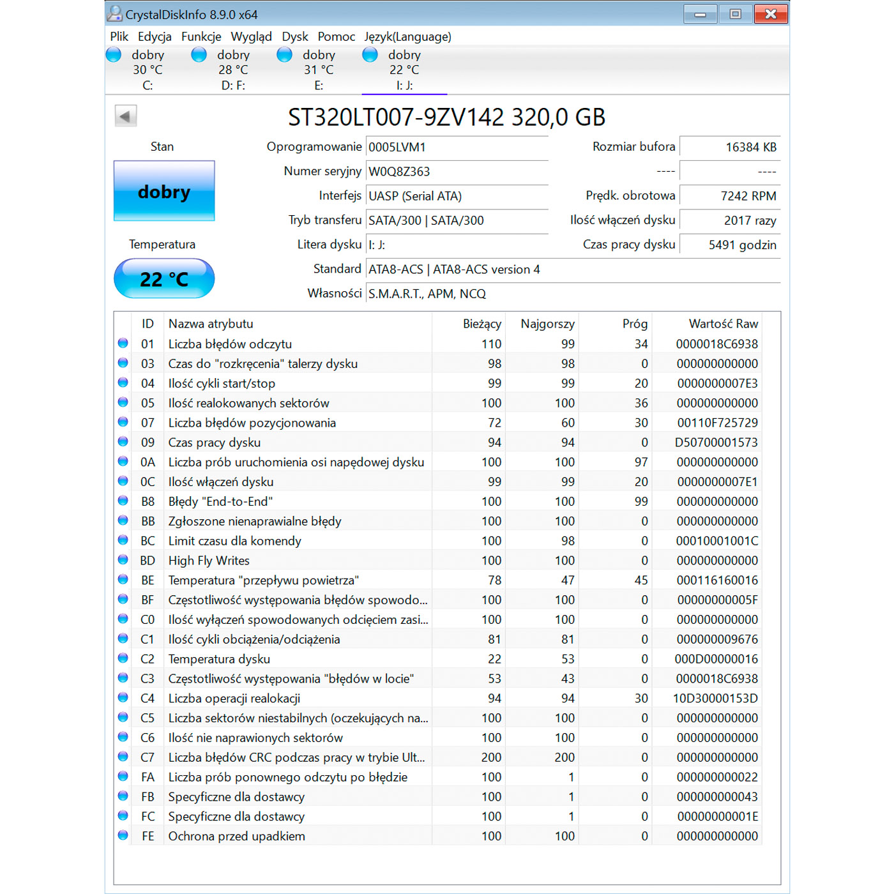Image resolution: width=894 pixels, height=894 pixels.
Task: Select the D: F: drive status orb
Action: (199, 55)
